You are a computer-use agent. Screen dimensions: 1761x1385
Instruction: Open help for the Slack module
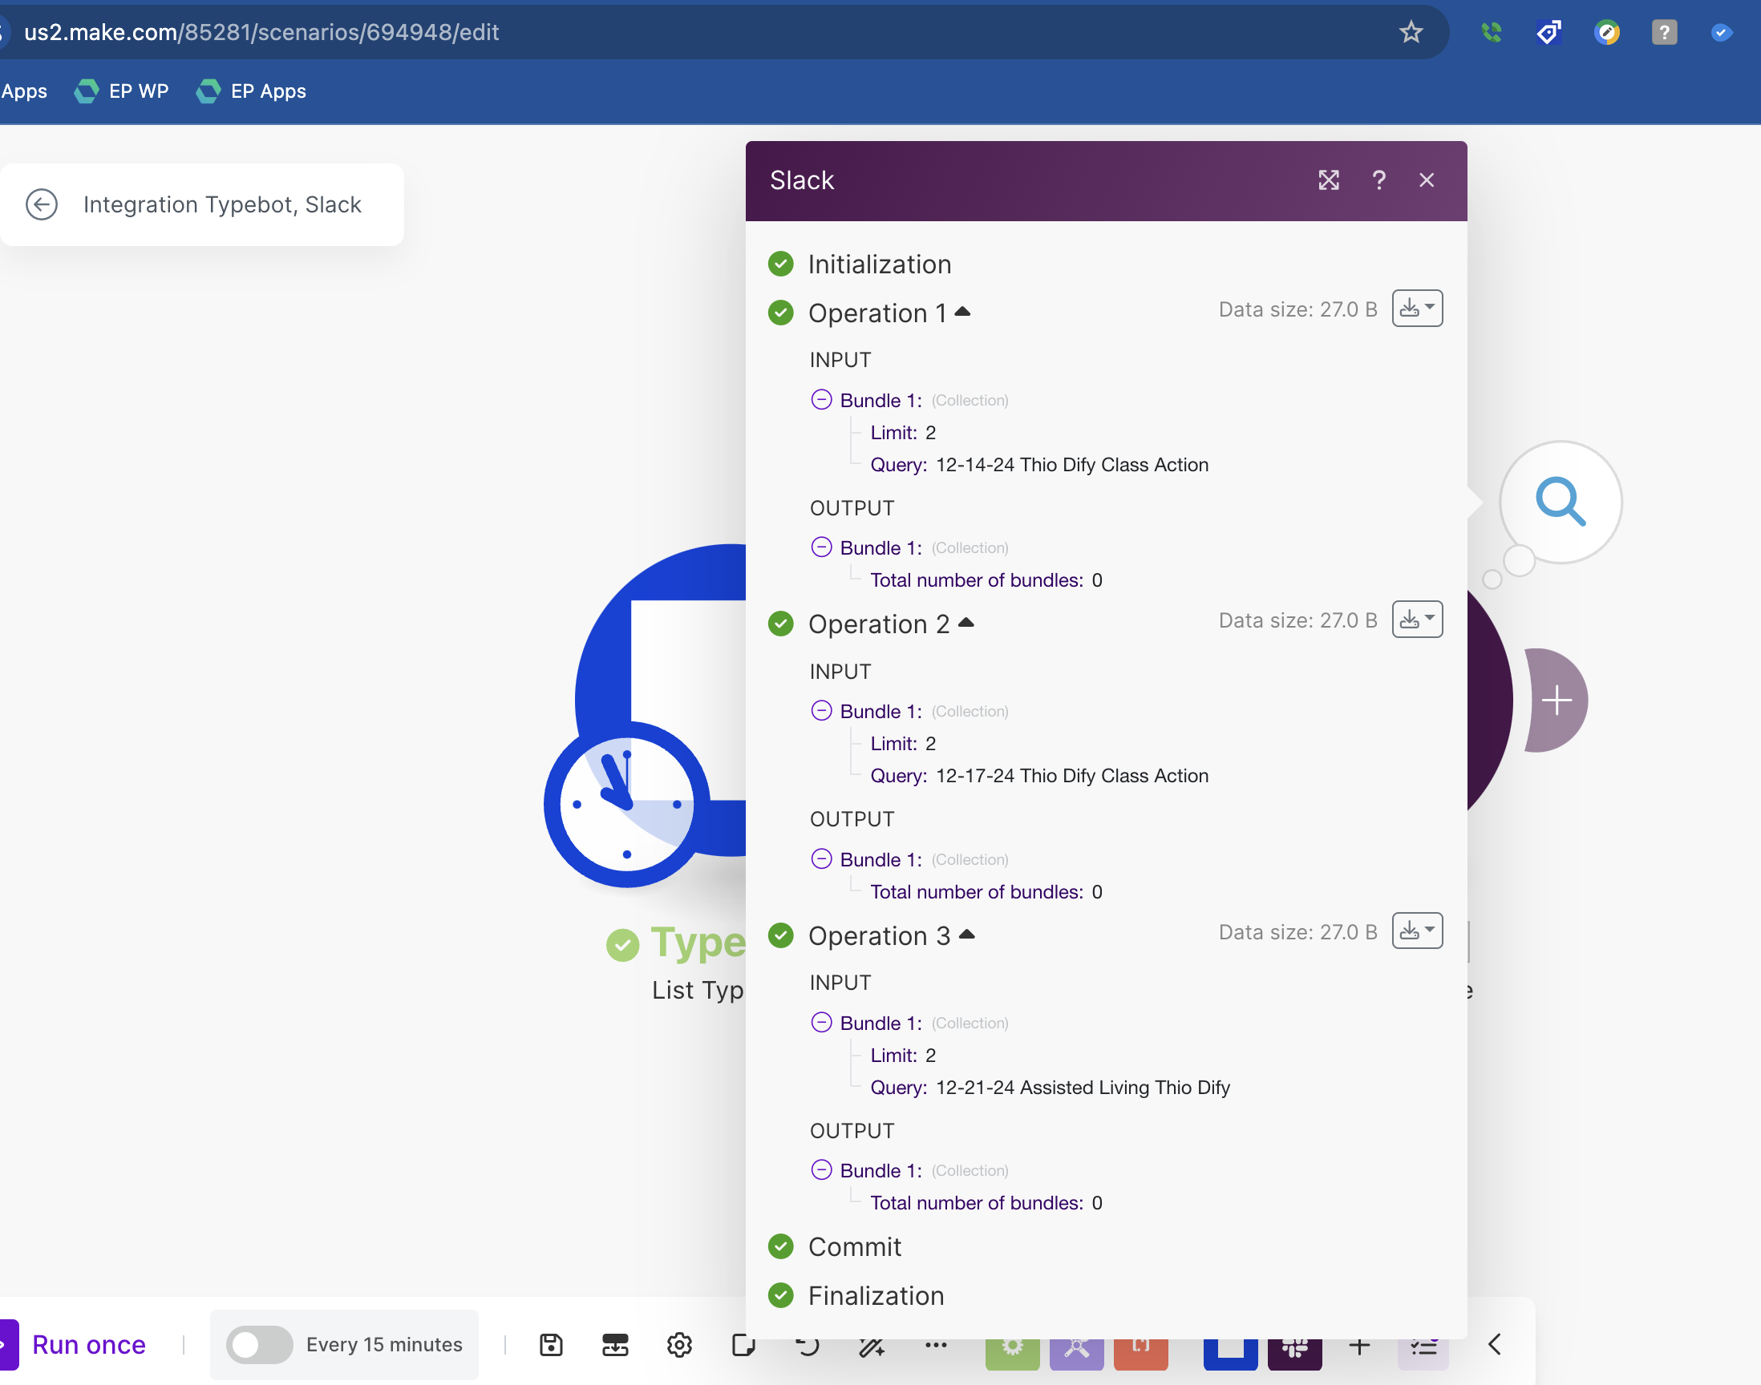1378,180
